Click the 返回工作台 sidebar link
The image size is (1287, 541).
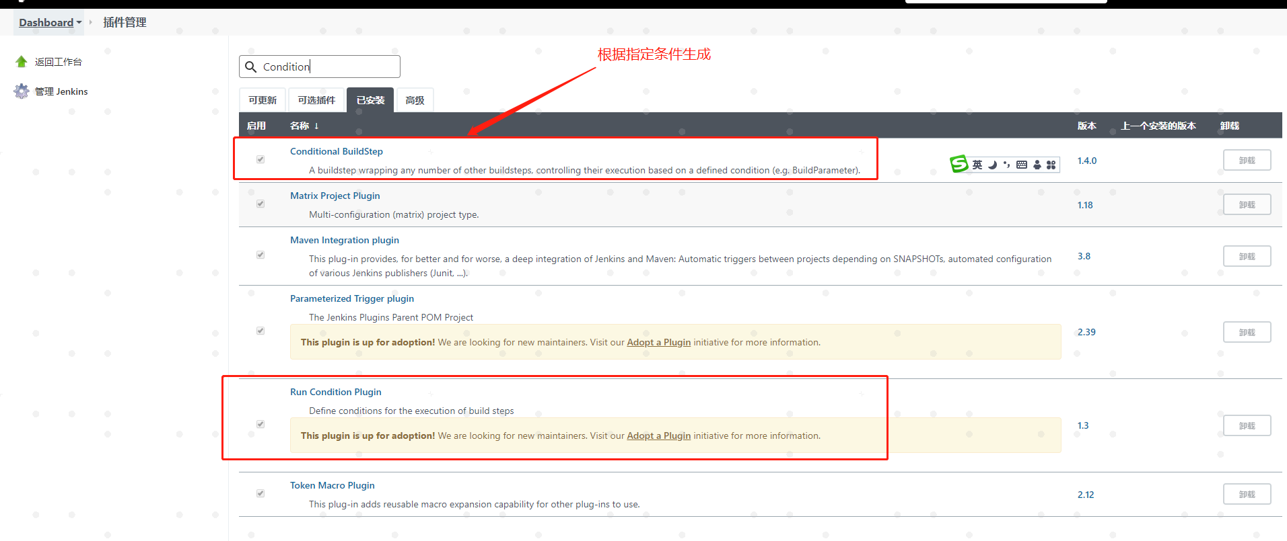59,62
